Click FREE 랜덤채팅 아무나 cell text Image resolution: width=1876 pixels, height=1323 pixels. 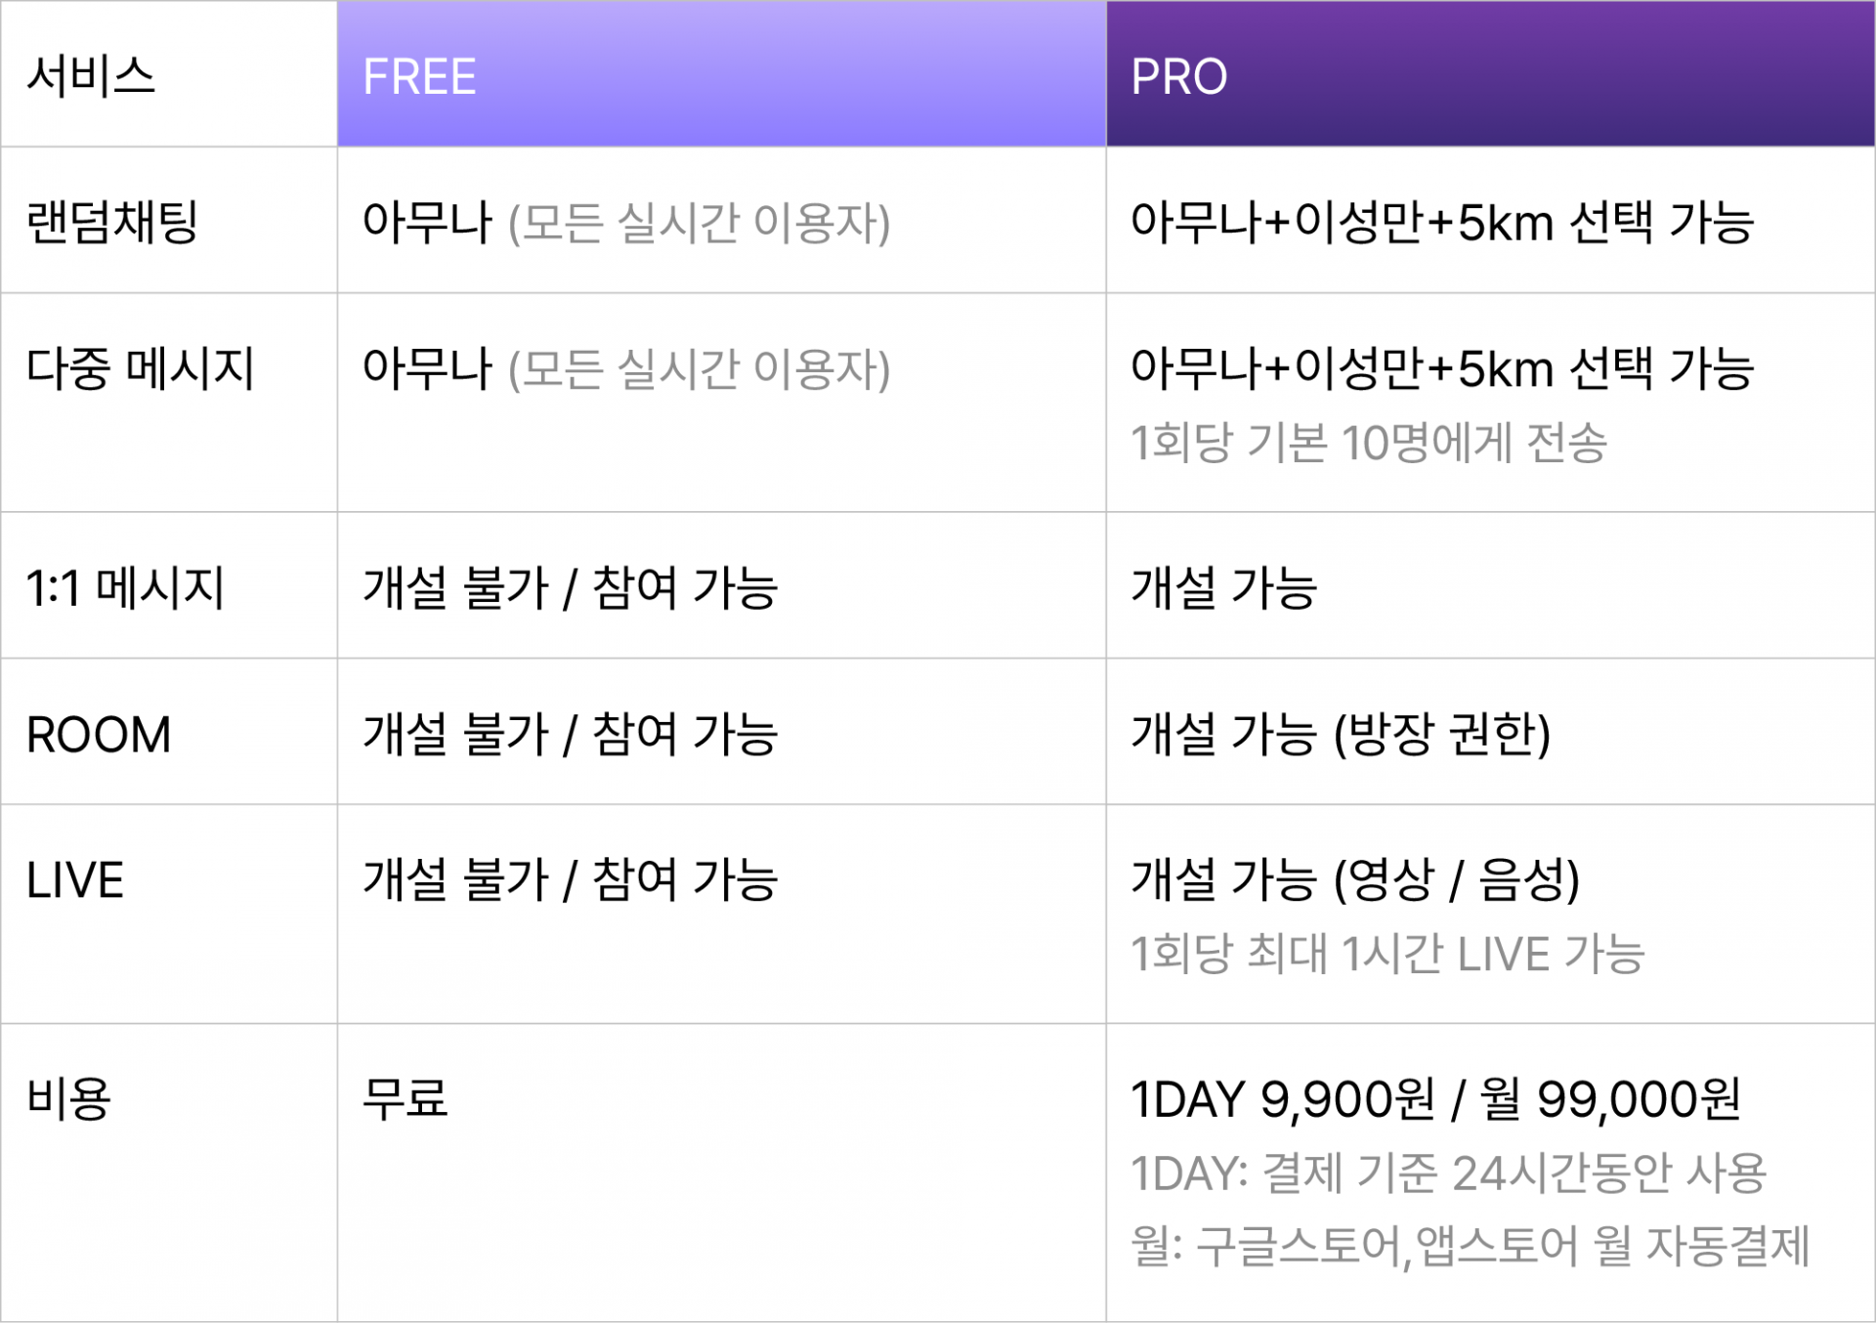[626, 223]
